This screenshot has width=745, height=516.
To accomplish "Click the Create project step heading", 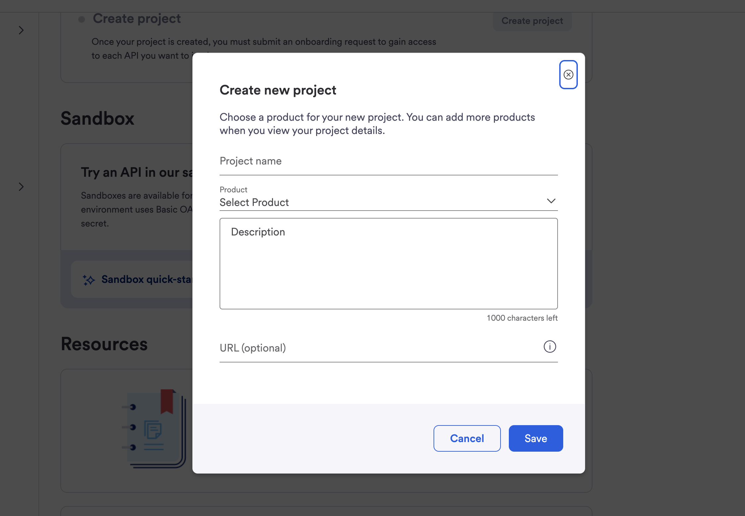I will pos(137,19).
